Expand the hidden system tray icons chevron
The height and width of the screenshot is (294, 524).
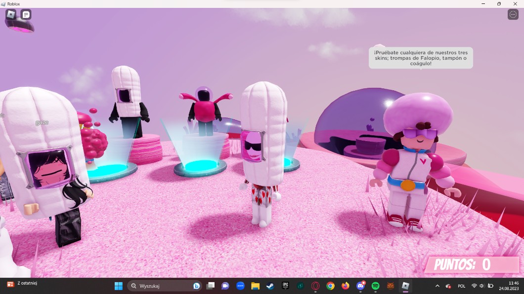437,286
